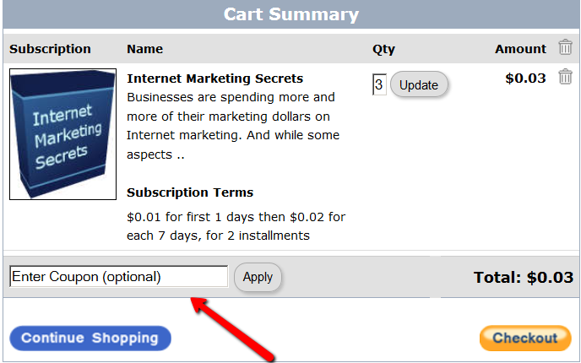Click the product description paragraph
Image resolution: width=581 pixels, height=363 pixels.
pos(232,126)
